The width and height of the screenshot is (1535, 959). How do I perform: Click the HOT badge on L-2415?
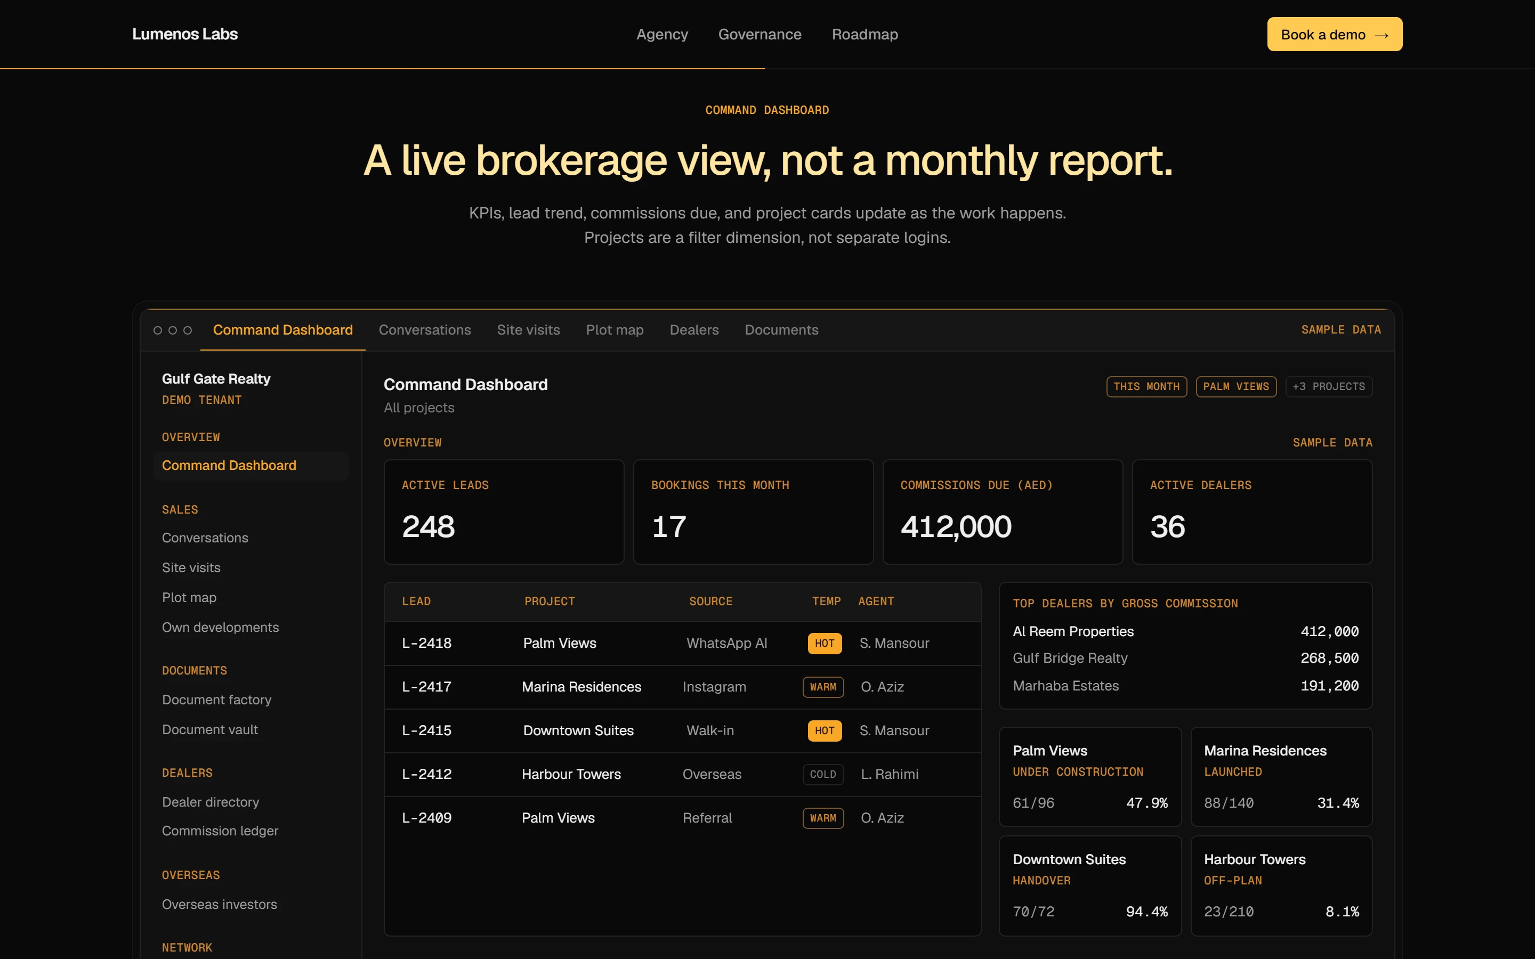tap(825, 730)
